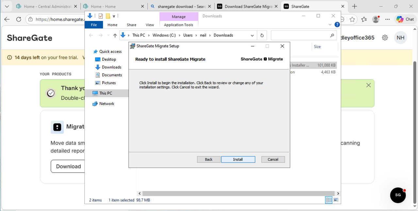Click Explorer horizontal scrollbar right arrow
Screen dimensions: 418x211
tap(338, 193)
